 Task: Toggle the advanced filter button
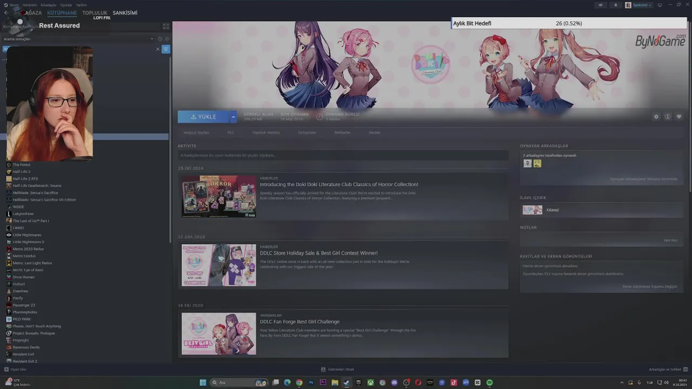click(166, 49)
